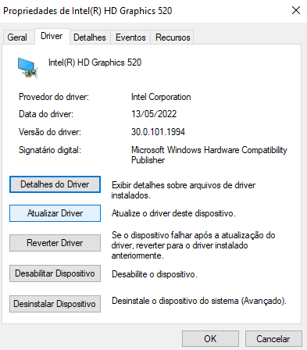The image size is (307, 350).
Task: Select the Driver tab
Action: (52, 36)
